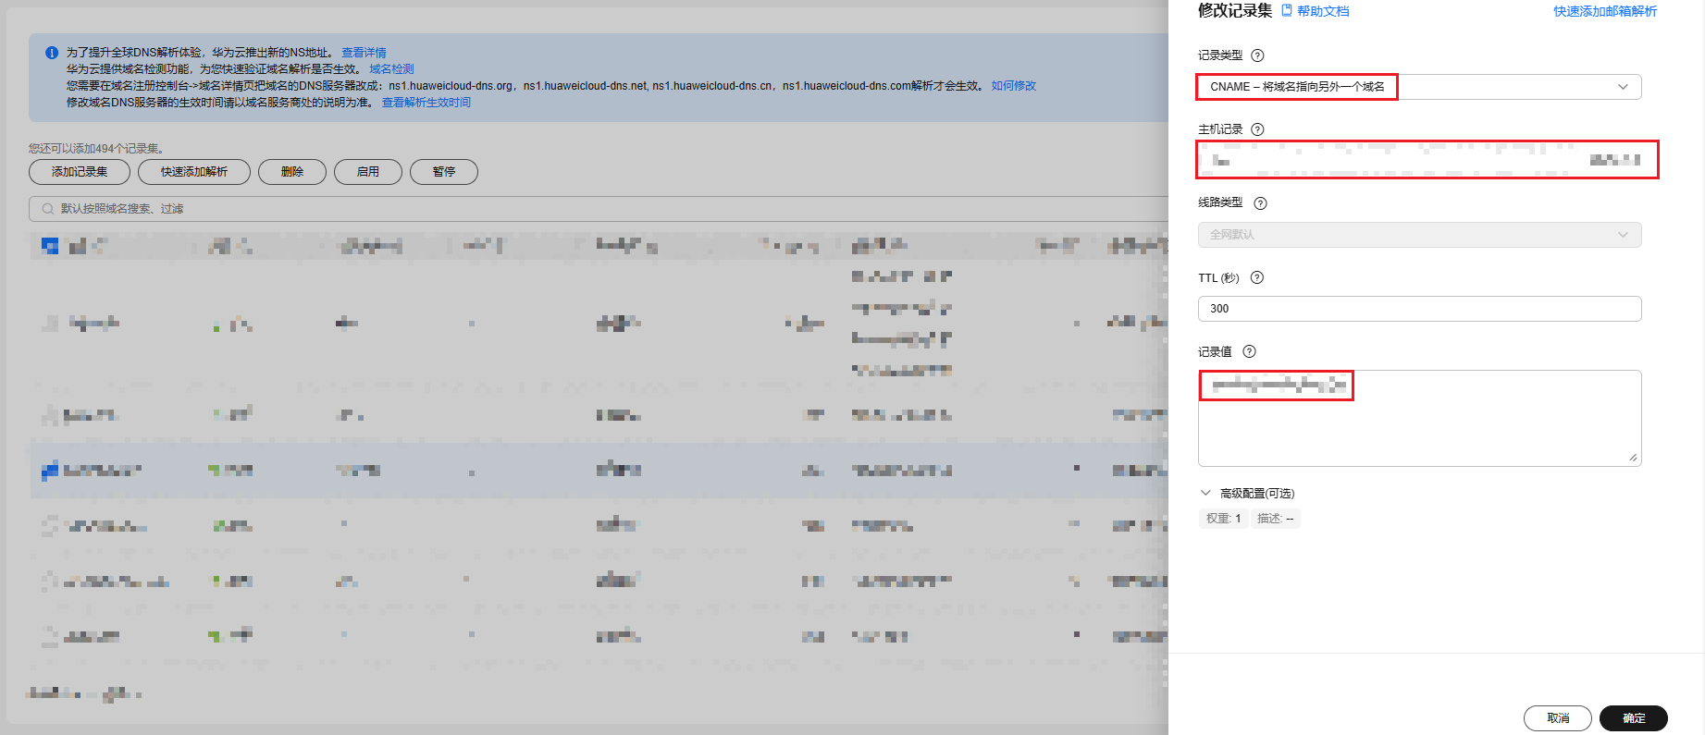Click the 描述: -- tag
Screen dimensions: 1705x735
tap(1275, 519)
